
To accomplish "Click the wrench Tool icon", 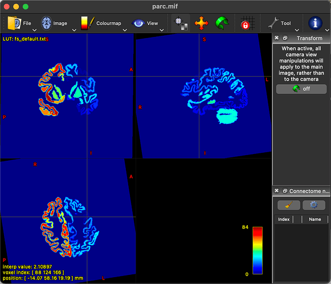I will [273, 23].
